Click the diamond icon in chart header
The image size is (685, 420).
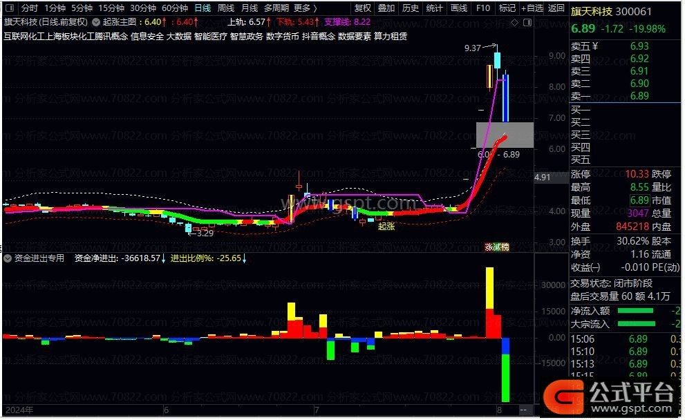(x=515, y=22)
